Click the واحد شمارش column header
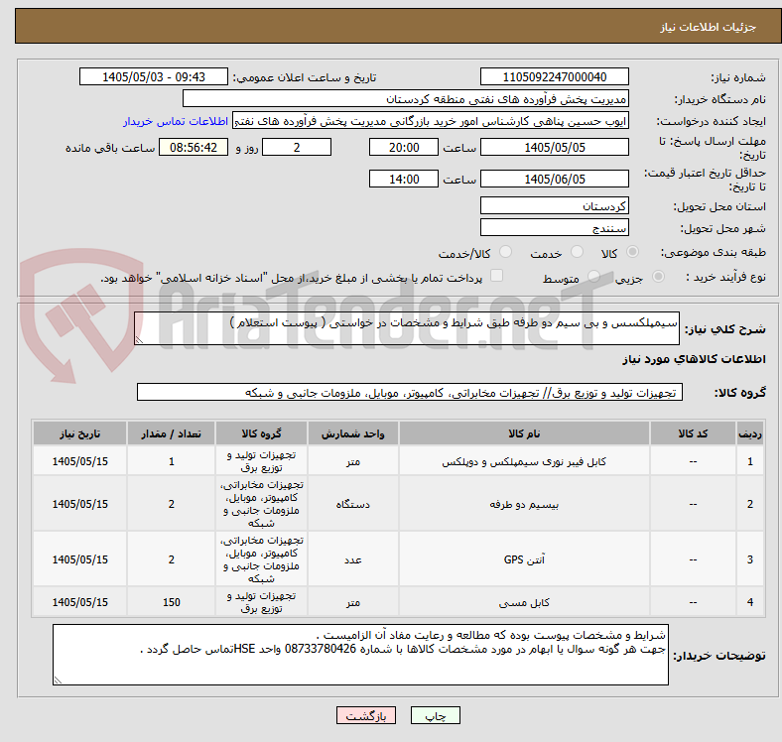The image size is (782, 742). click(x=352, y=433)
